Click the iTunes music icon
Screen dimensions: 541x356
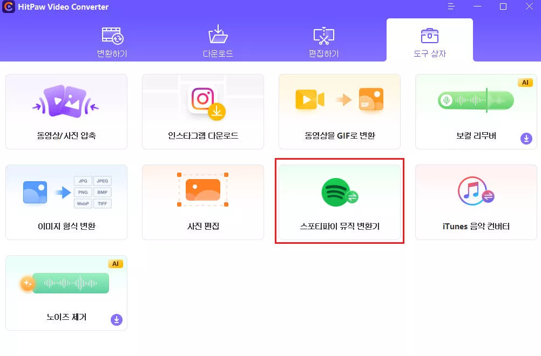point(476,191)
